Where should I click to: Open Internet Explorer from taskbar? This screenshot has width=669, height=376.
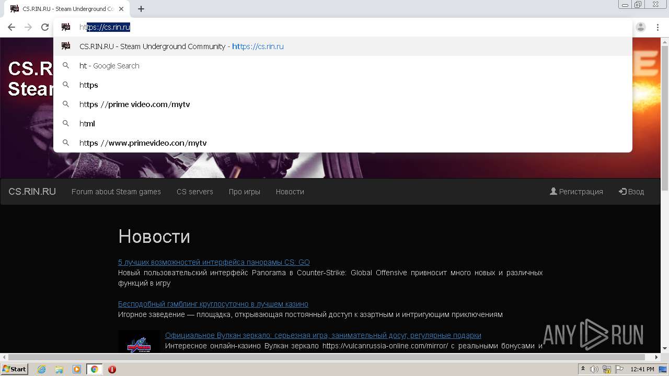point(42,369)
